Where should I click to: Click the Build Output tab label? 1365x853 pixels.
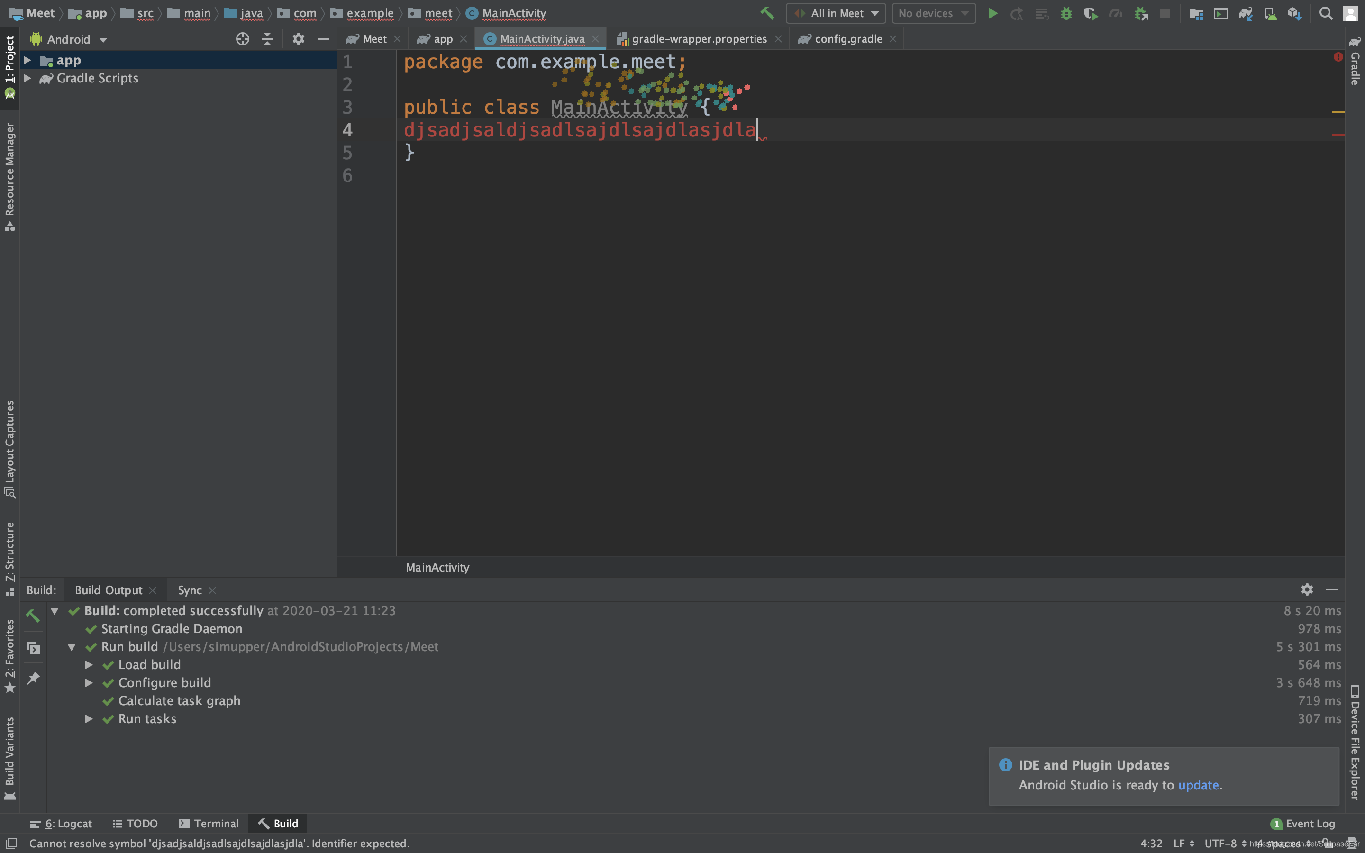tap(109, 590)
